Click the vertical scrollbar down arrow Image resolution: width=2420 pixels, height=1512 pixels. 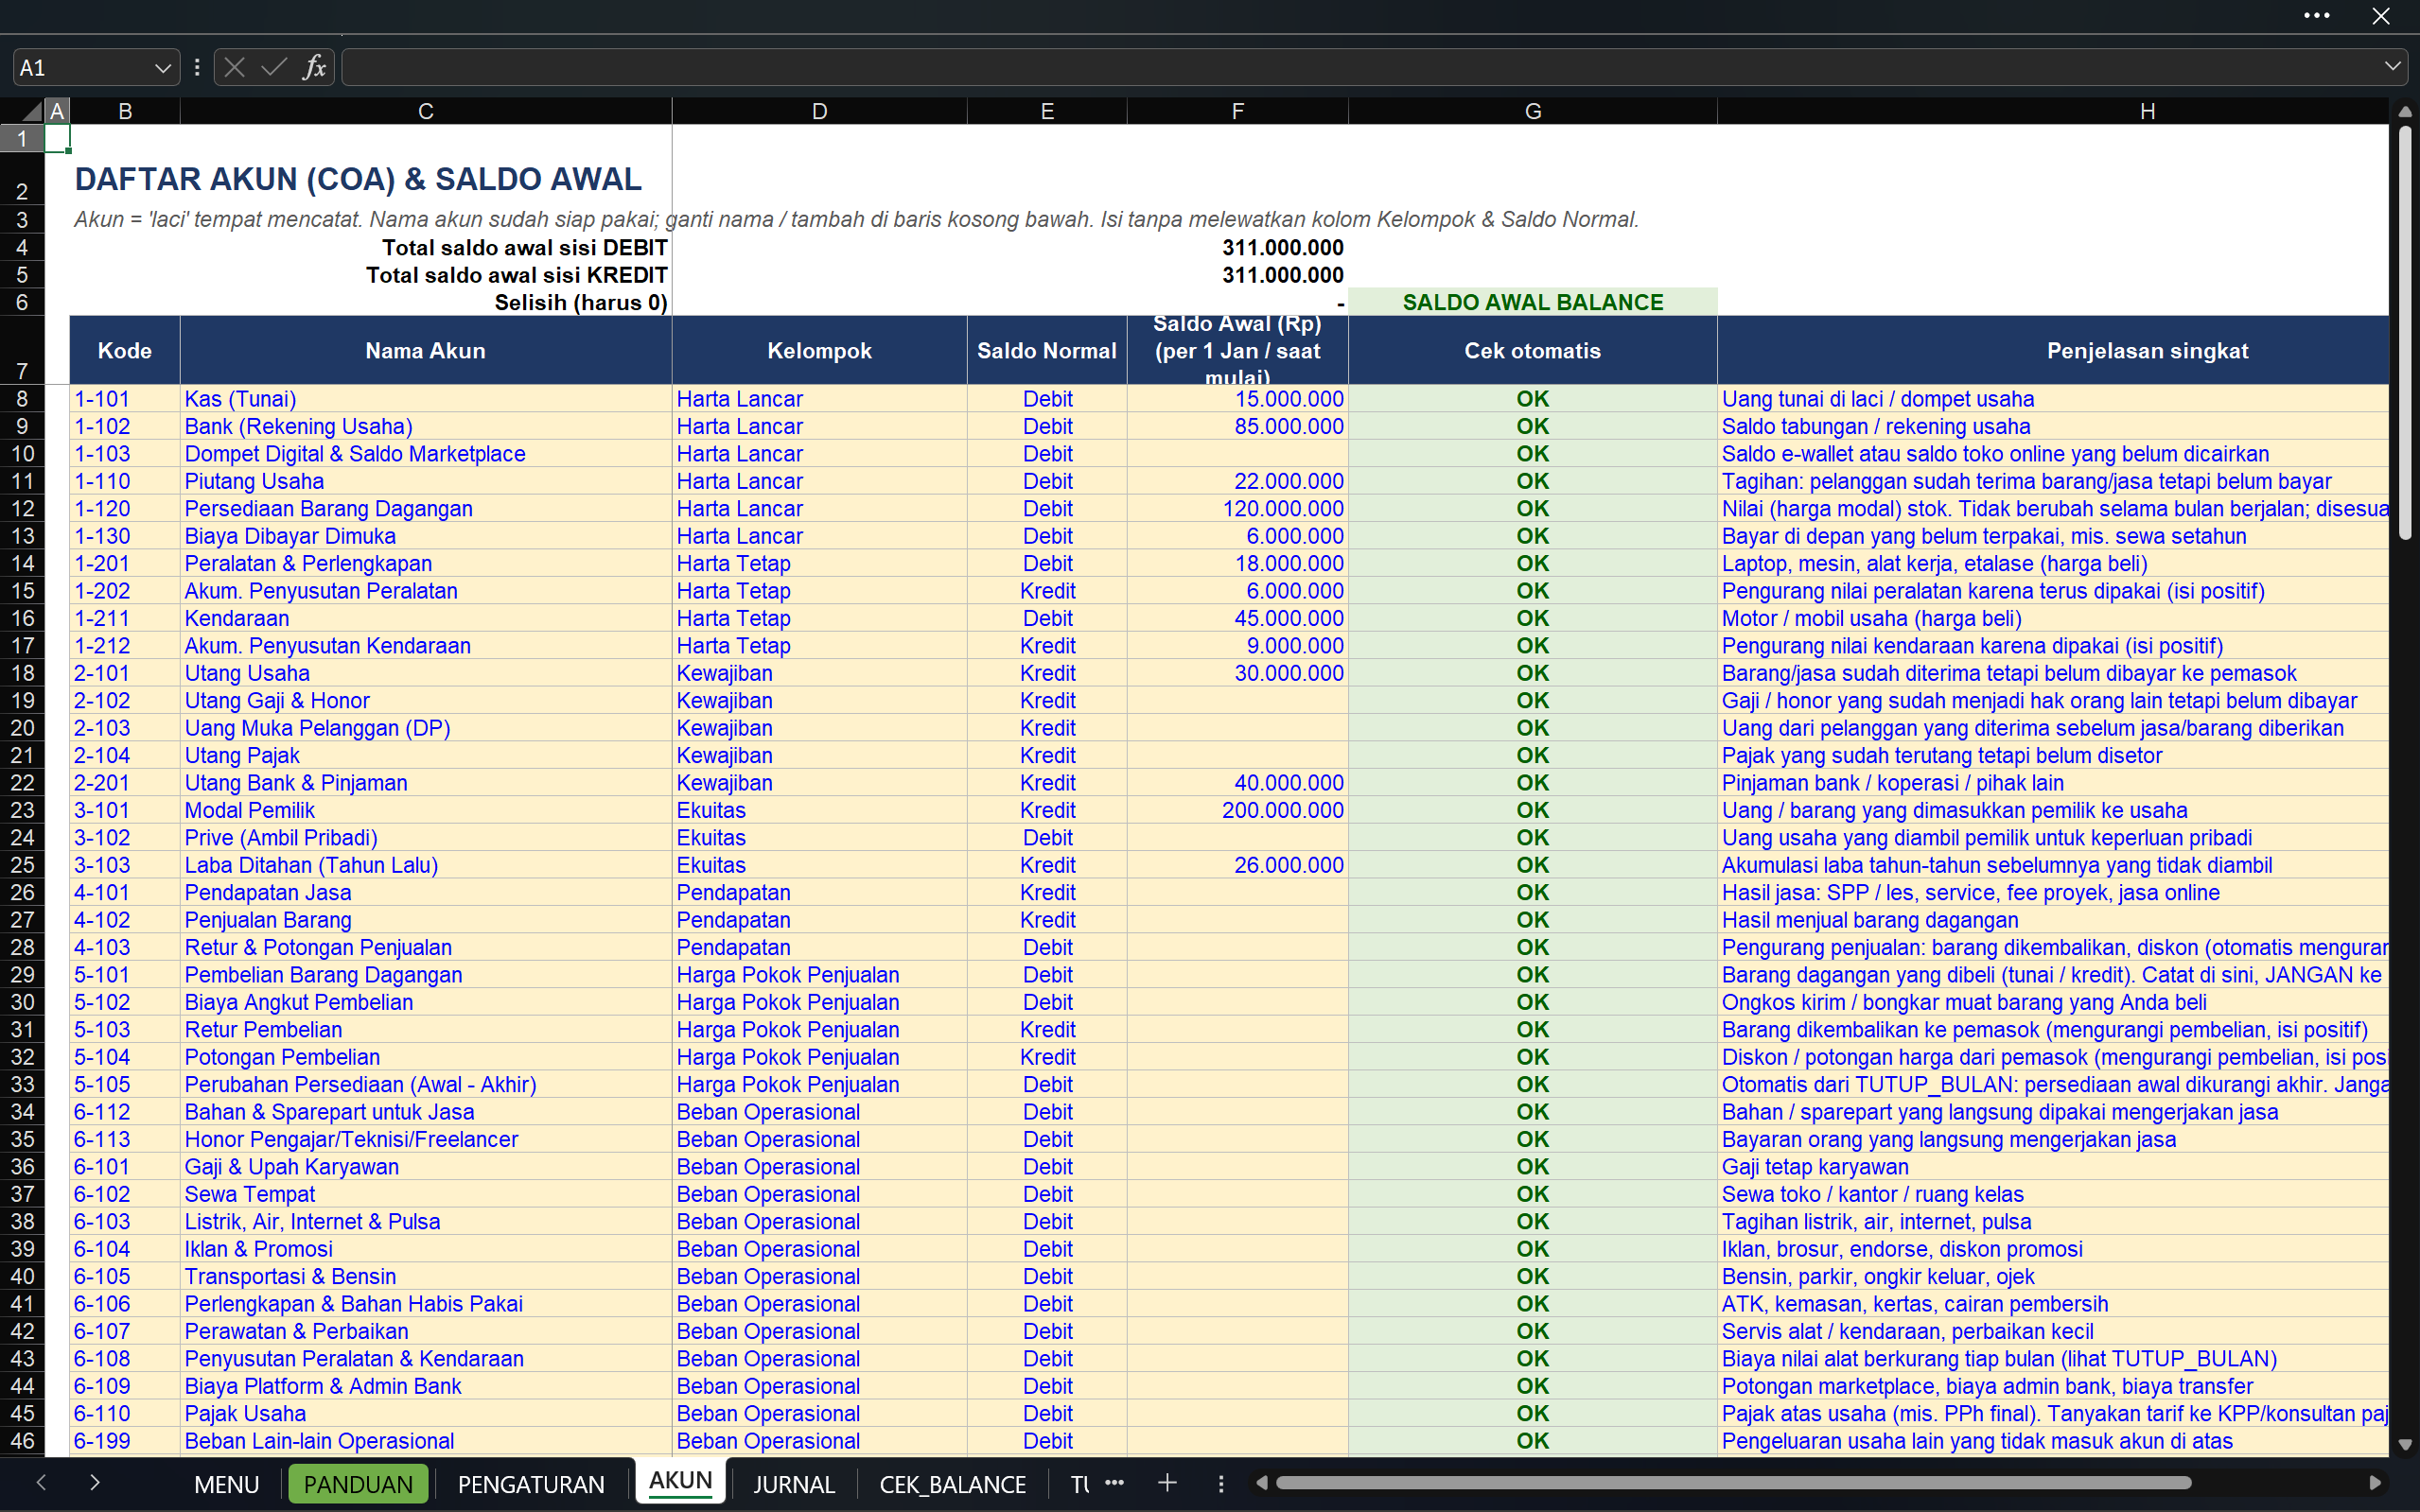tap(2405, 1445)
